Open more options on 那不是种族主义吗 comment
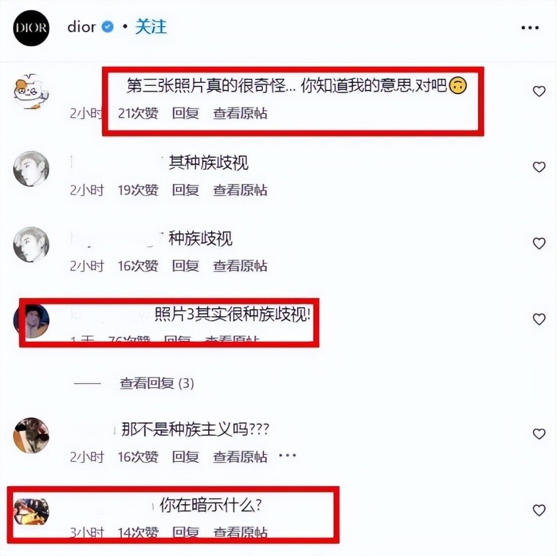 (x=287, y=455)
